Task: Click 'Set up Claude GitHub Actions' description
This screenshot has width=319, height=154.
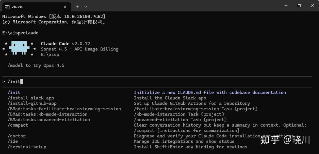Action: tap(192, 103)
